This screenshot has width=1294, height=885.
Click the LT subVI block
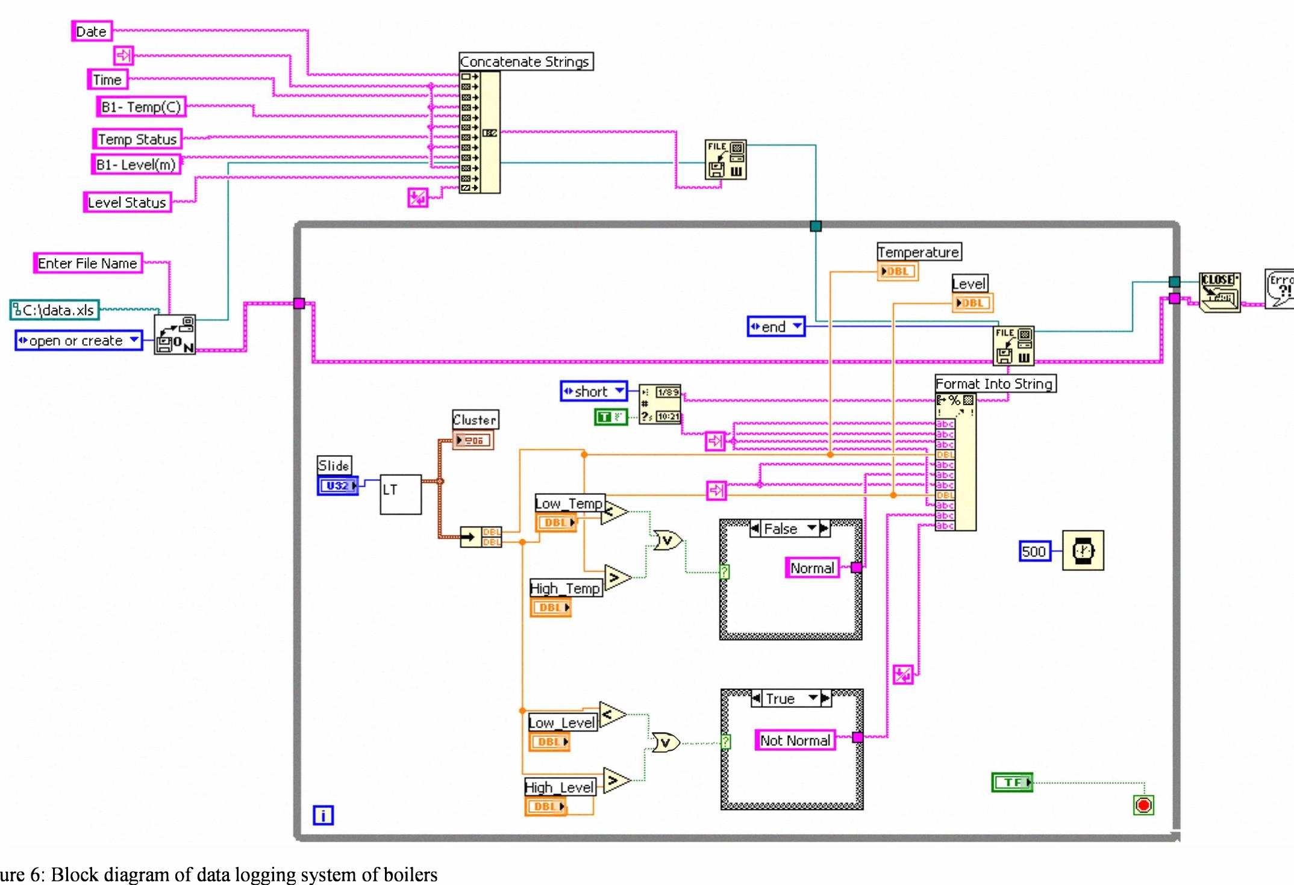pyautogui.click(x=401, y=494)
